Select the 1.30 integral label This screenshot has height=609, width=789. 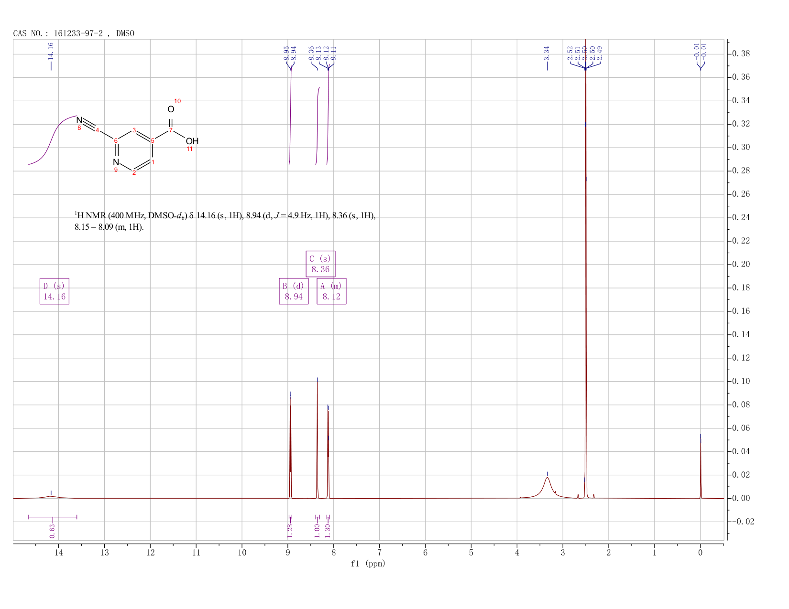click(x=328, y=531)
